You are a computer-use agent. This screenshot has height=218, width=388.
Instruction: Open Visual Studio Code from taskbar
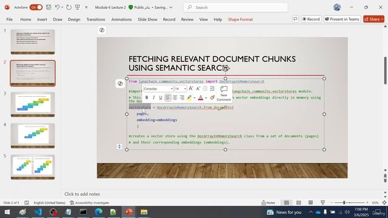point(38,212)
